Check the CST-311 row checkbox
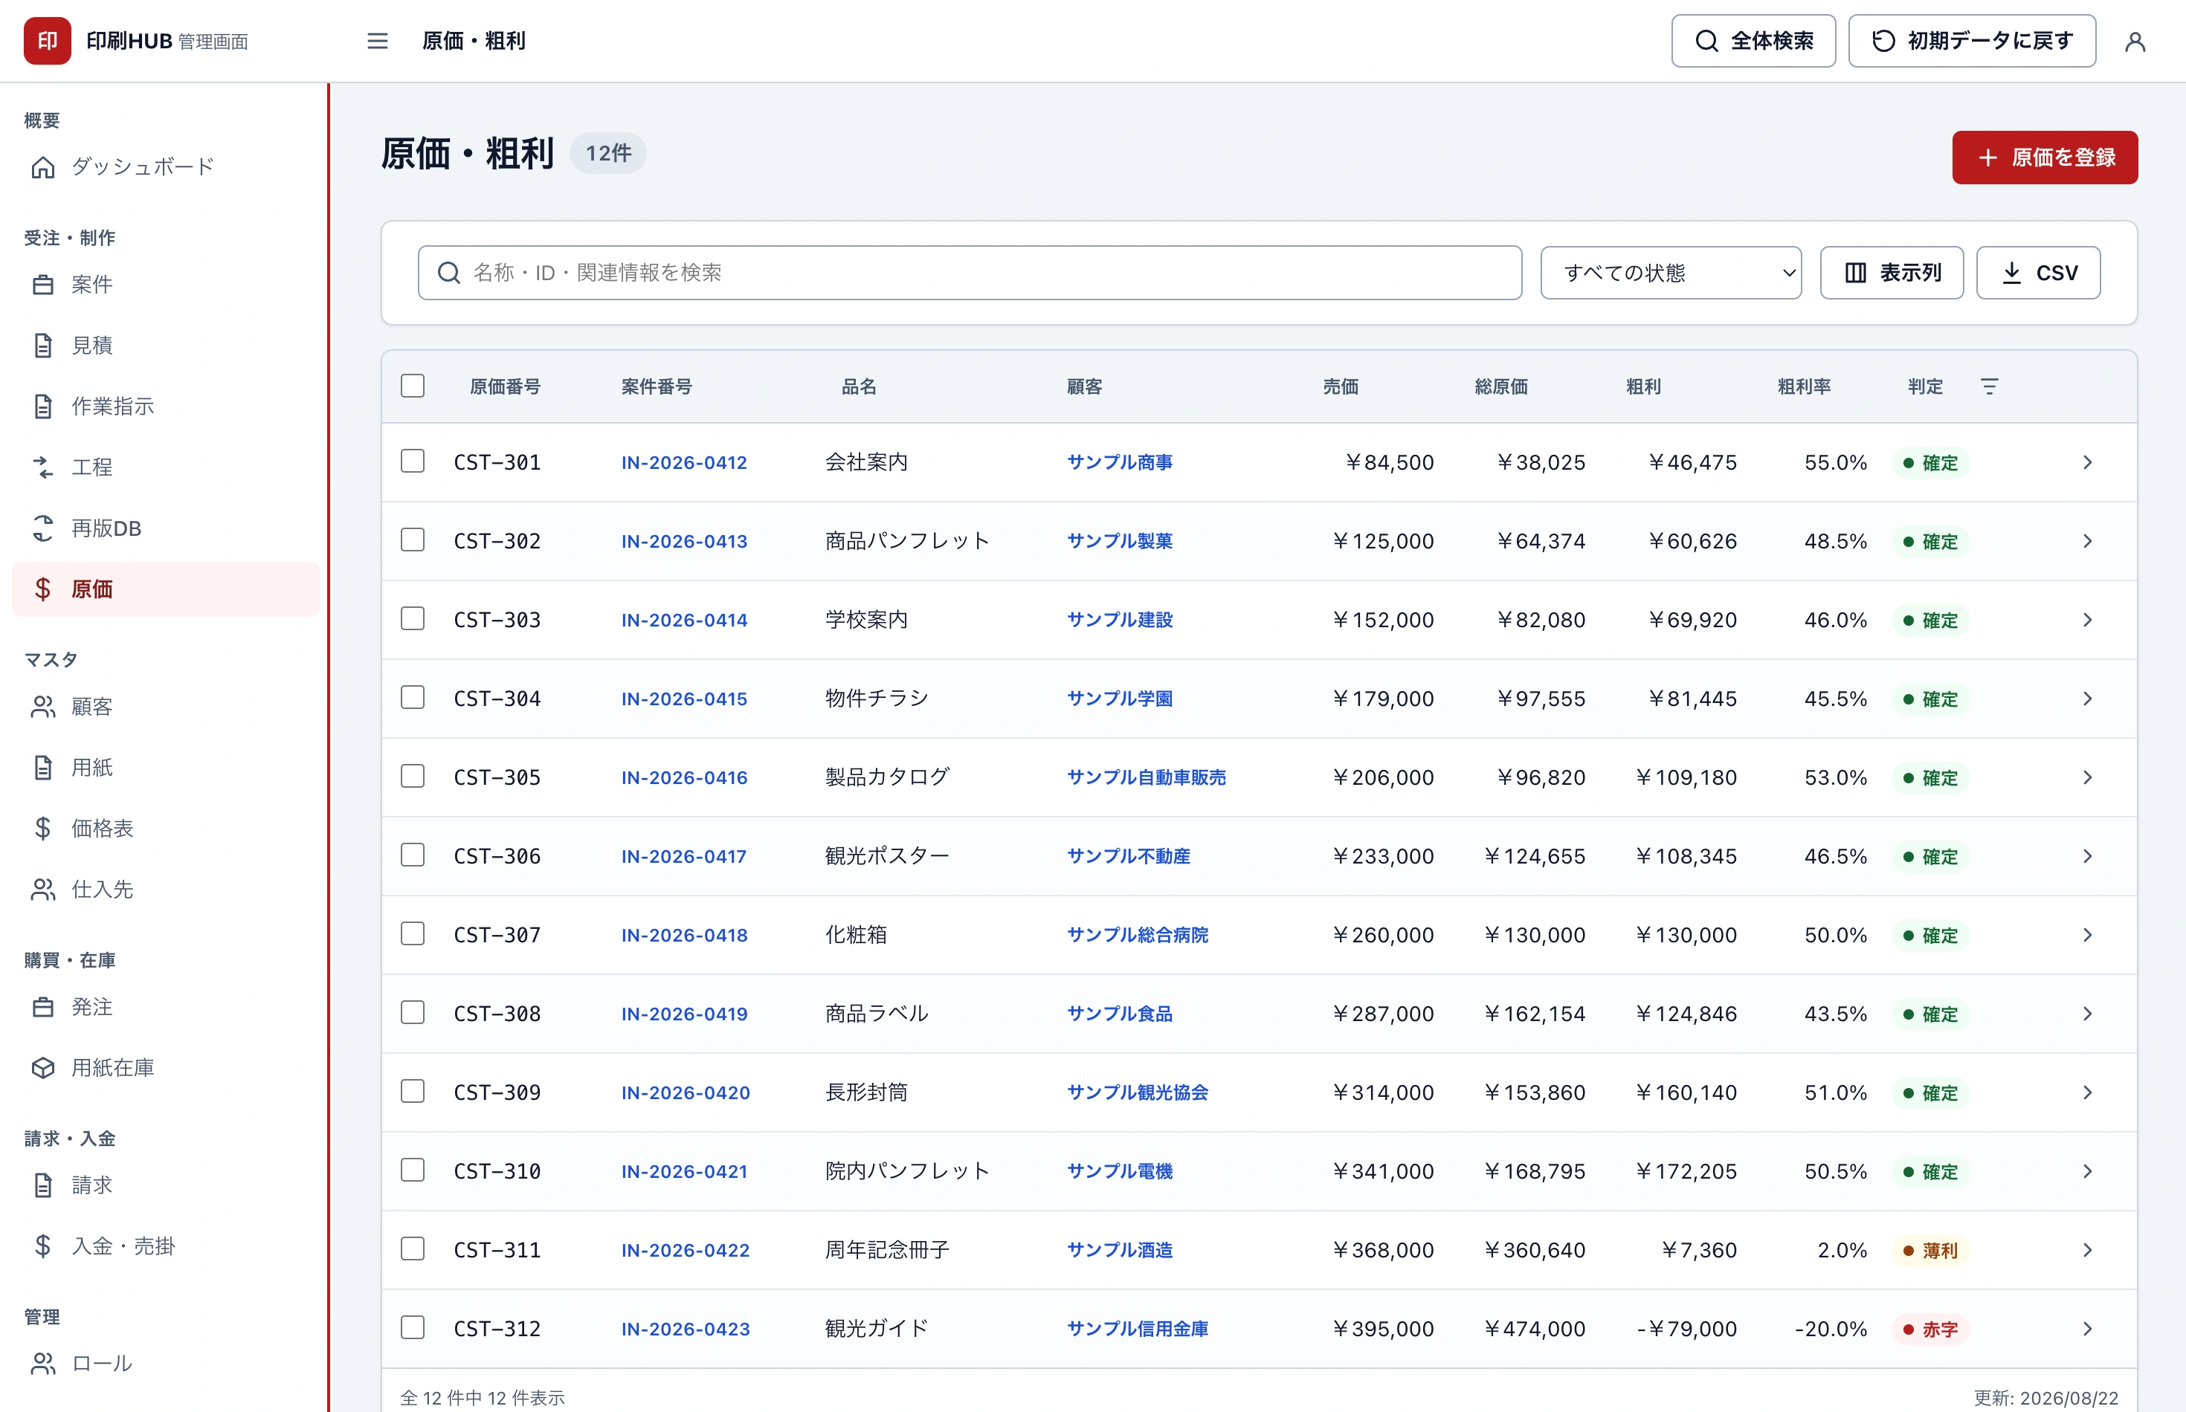 [413, 1250]
